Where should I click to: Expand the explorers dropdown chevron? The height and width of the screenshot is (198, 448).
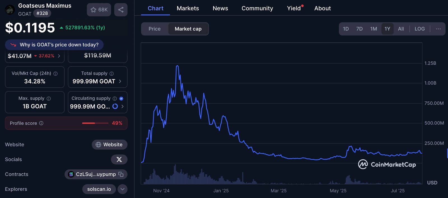122,189
